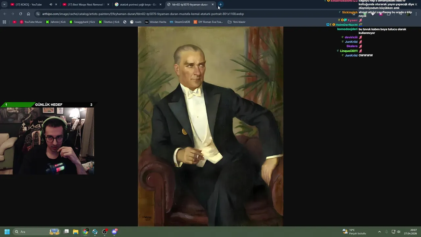Screen dimensions: 421x237
Task: Open Discord from the taskbar
Action: [114, 232]
